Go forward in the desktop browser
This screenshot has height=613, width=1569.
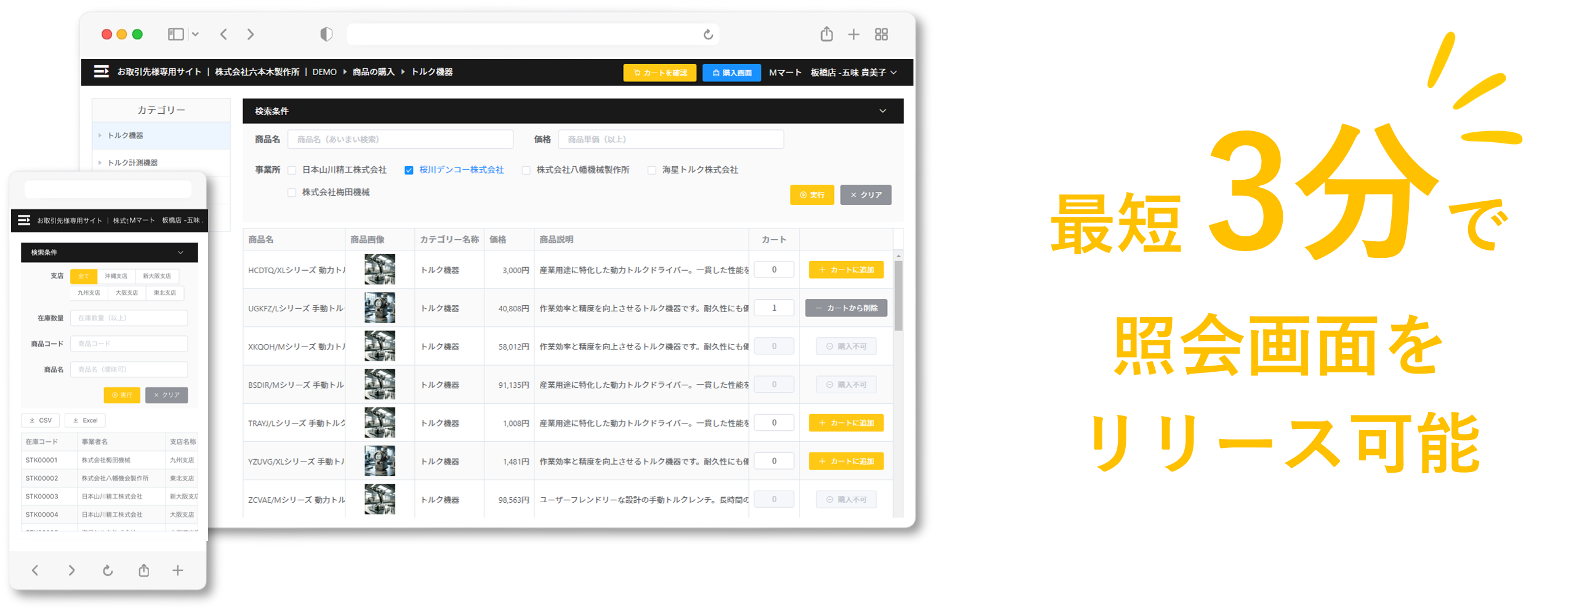point(251,34)
